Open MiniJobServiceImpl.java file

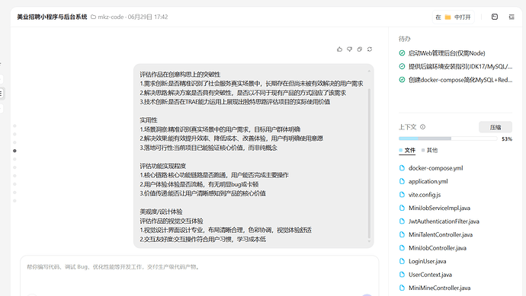click(439, 208)
